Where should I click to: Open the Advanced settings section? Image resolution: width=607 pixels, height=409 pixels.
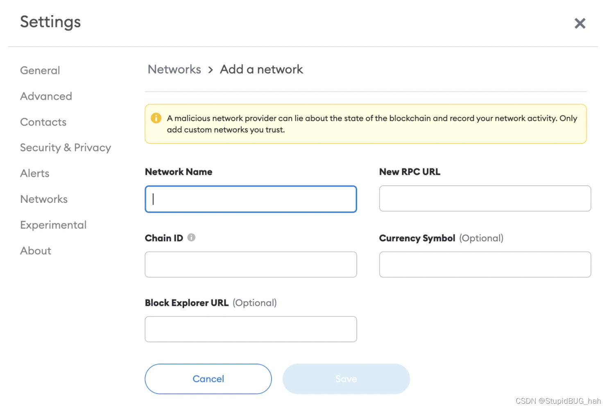[46, 96]
